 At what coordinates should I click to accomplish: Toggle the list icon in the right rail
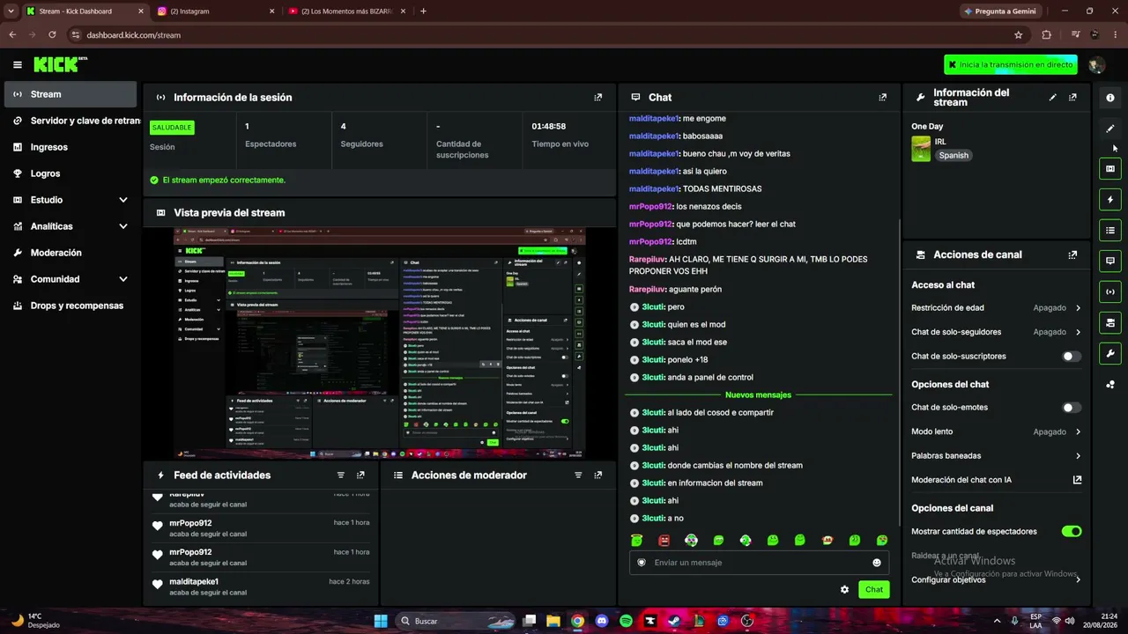click(x=1110, y=231)
